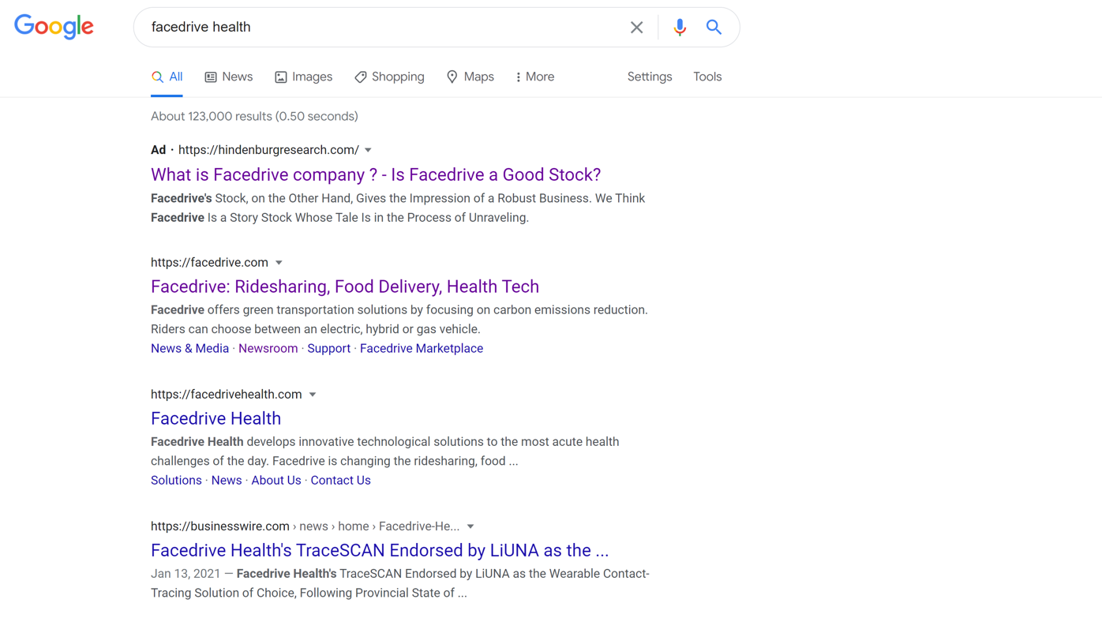This screenshot has width=1102, height=618.
Task: Open the Contact Us sitelink
Action: click(x=340, y=480)
